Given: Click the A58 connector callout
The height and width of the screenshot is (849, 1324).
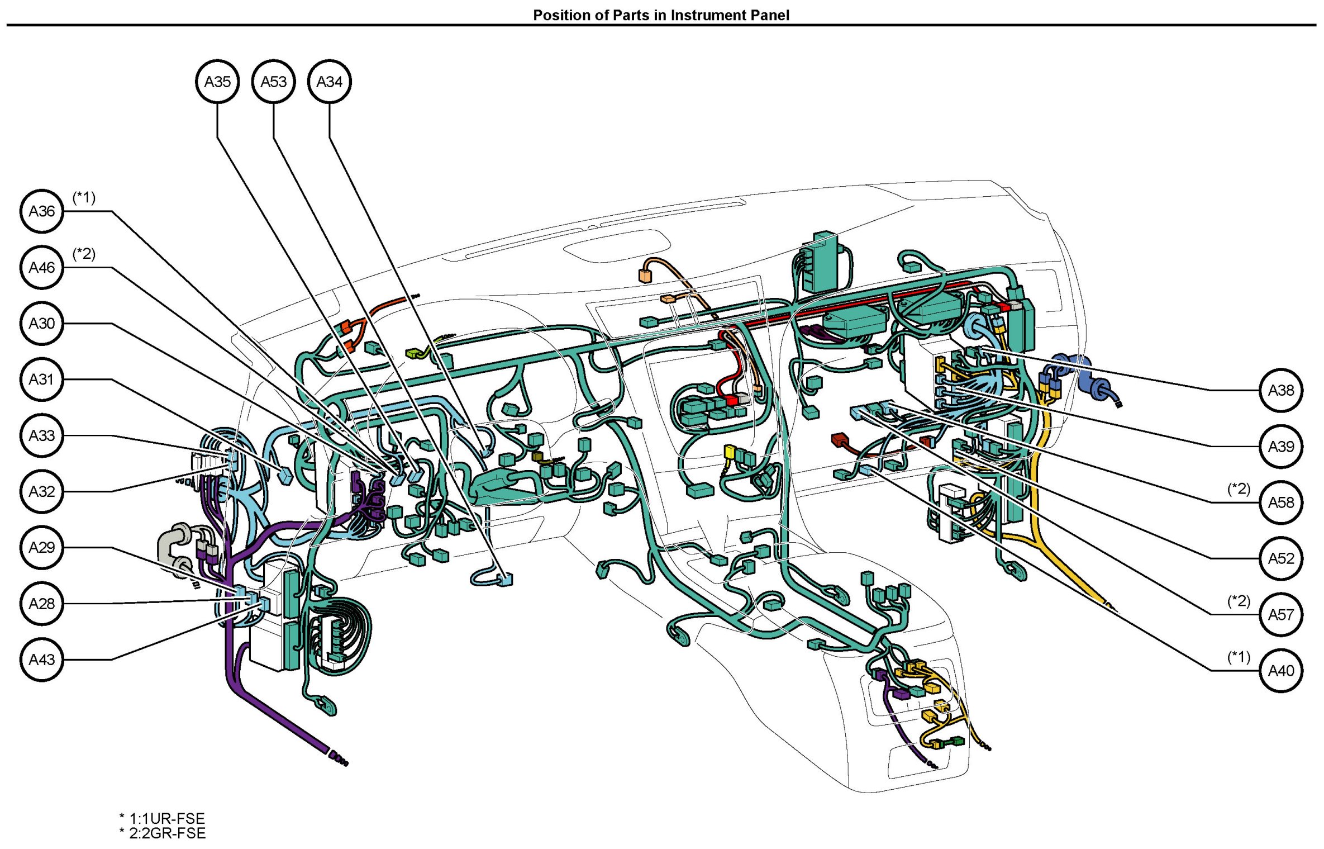Looking at the screenshot, I should click(1280, 502).
